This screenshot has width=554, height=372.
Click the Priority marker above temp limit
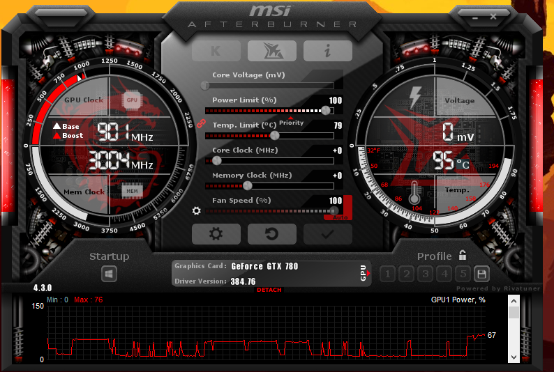291,121
